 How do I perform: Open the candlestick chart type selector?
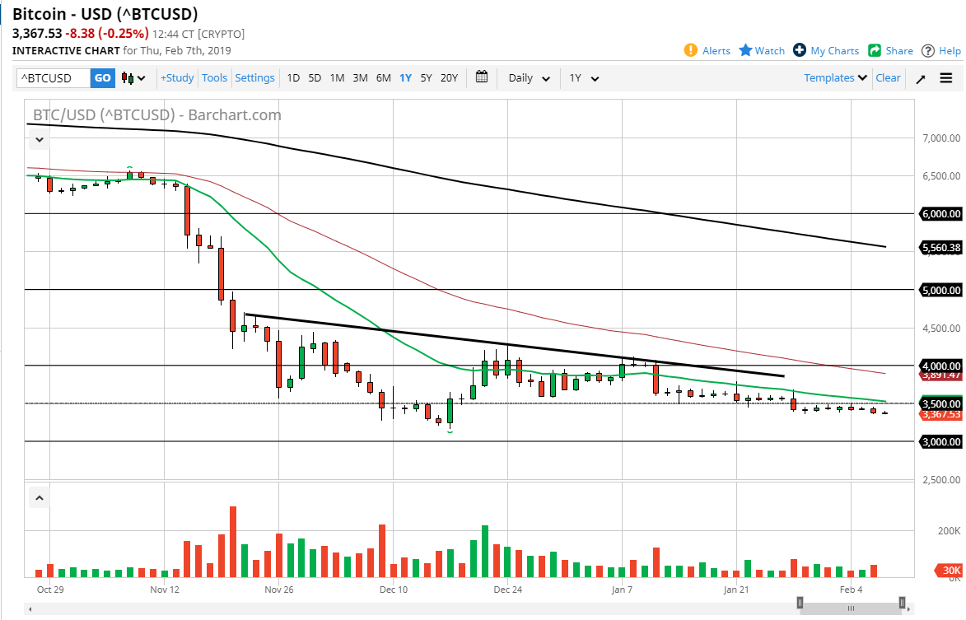coord(132,77)
